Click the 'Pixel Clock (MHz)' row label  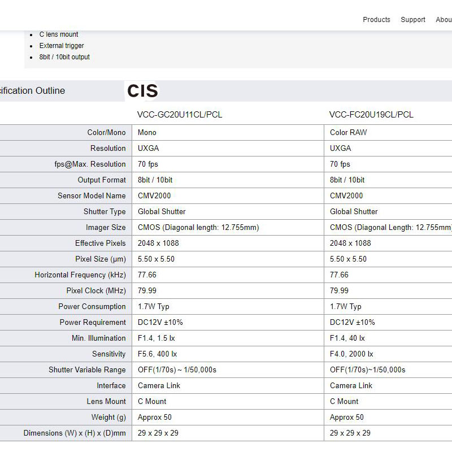tap(96, 291)
